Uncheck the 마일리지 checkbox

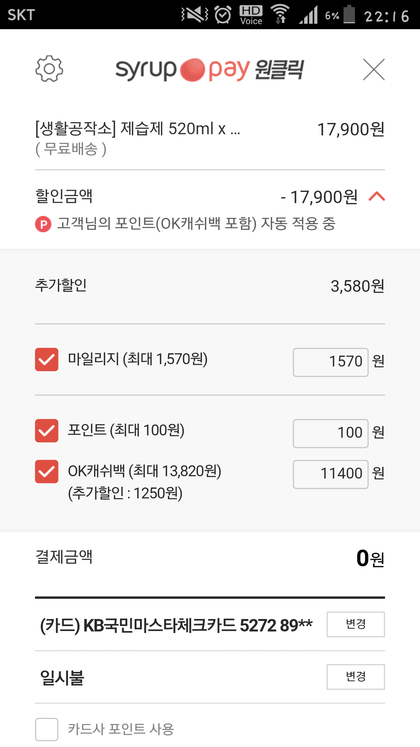coord(47,359)
